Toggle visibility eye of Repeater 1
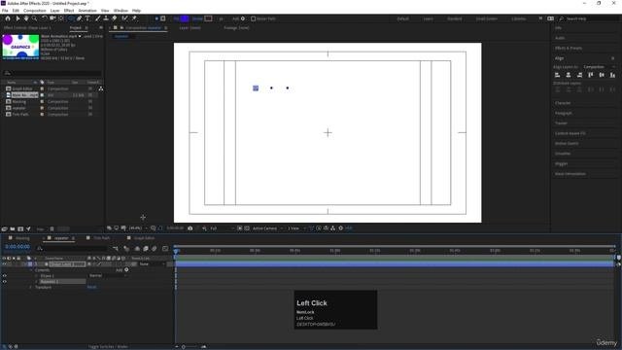The width and height of the screenshot is (622, 350). [4, 282]
